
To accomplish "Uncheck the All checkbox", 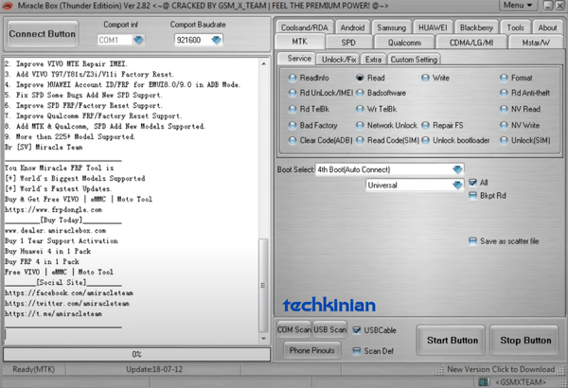I will coord(472,183).
